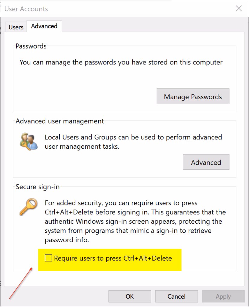Viewport: 249px width, 307px height.
Task: Click the Passwords group heading
Action: [x=31, y=46]
